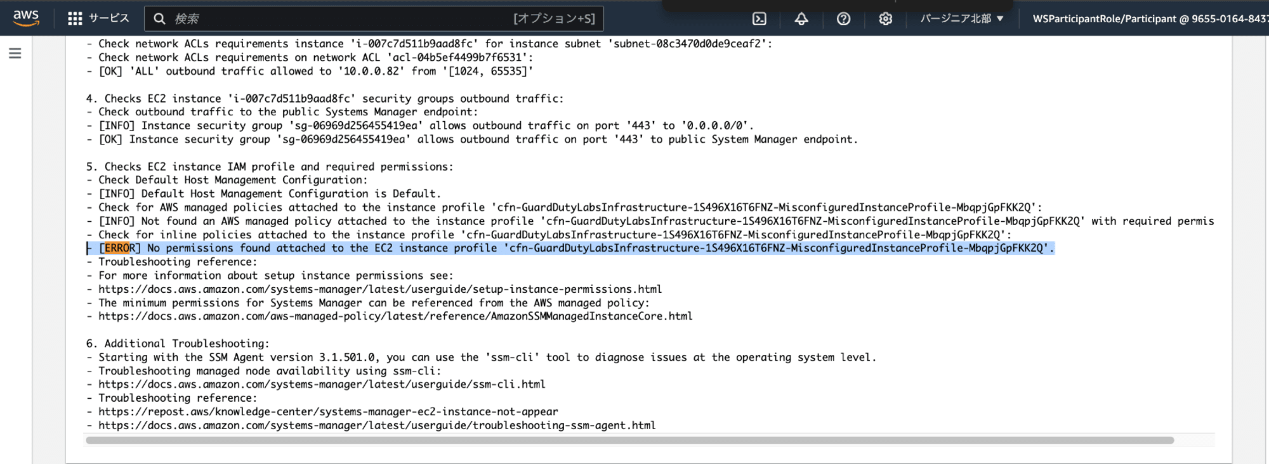Launch the CloudShell terminal icon
Image resolution: width=1269 pixels, height=464 pixels.
click(x=759, y=19)
